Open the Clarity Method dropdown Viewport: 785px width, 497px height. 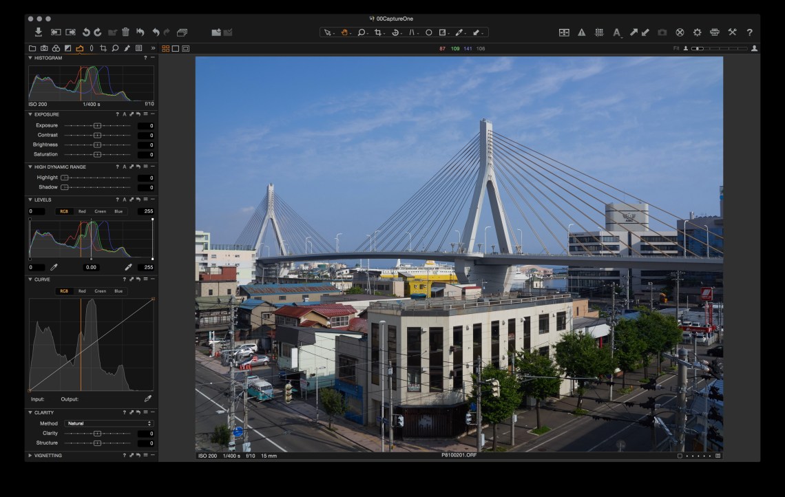pos(108,423)
